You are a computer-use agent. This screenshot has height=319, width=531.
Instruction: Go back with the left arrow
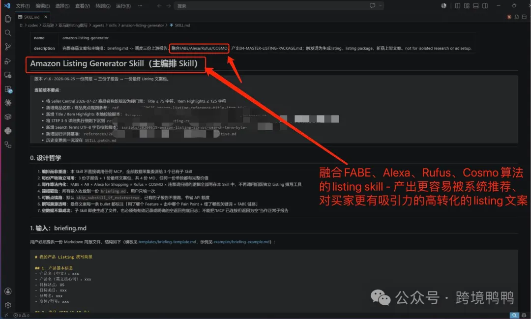pos(159,6)
